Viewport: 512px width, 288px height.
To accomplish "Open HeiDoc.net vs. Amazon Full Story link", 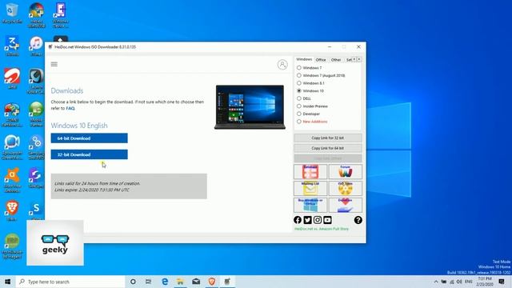I will 322,229.
